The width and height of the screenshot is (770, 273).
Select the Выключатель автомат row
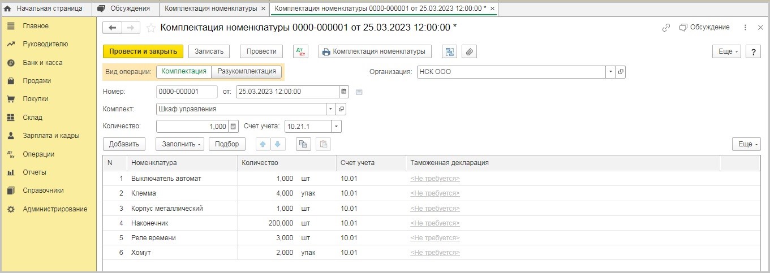pyautogui.click(x=431, y=179)
